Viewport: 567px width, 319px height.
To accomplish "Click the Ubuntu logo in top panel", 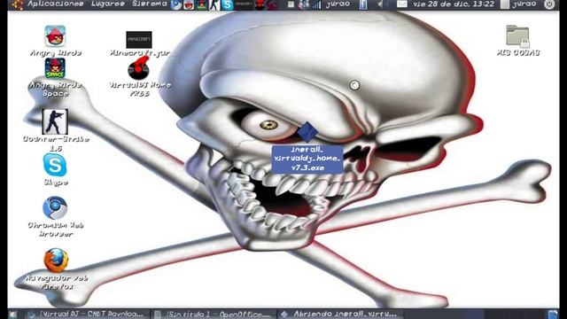I will [17, 4].
